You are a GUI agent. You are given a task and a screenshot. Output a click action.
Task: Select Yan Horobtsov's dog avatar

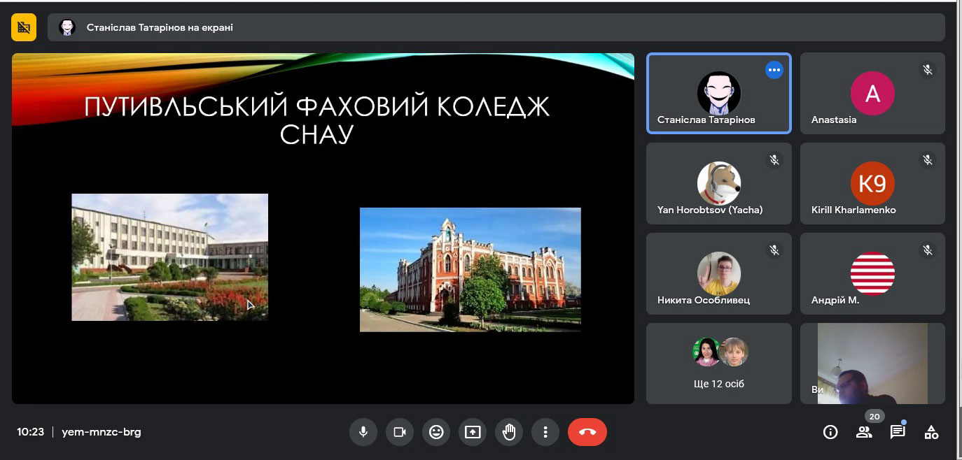tap(719, 183)
